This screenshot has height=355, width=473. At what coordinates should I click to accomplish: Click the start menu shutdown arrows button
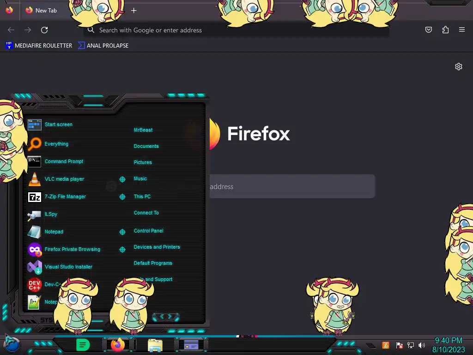(166, 317)
